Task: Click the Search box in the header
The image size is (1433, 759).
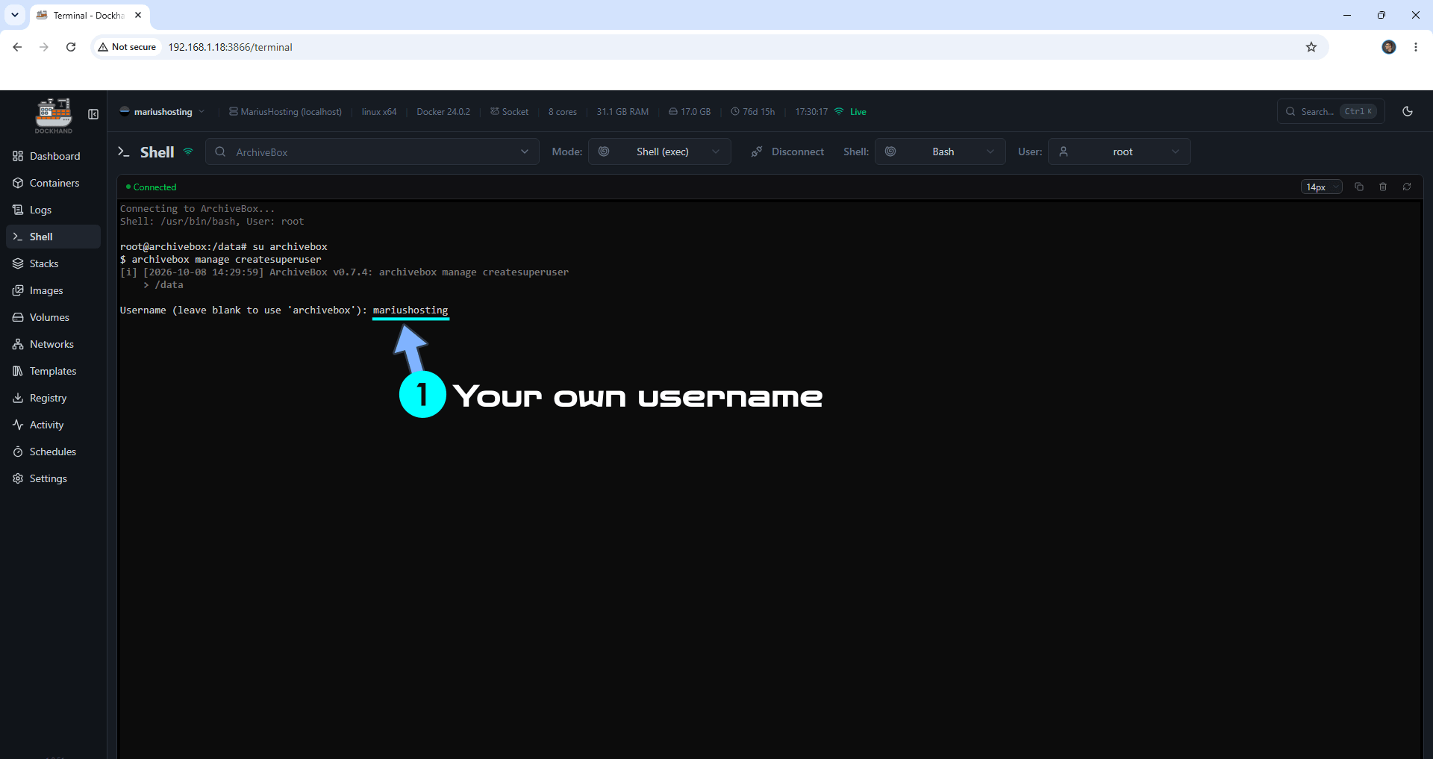Action: (1331, 111)
